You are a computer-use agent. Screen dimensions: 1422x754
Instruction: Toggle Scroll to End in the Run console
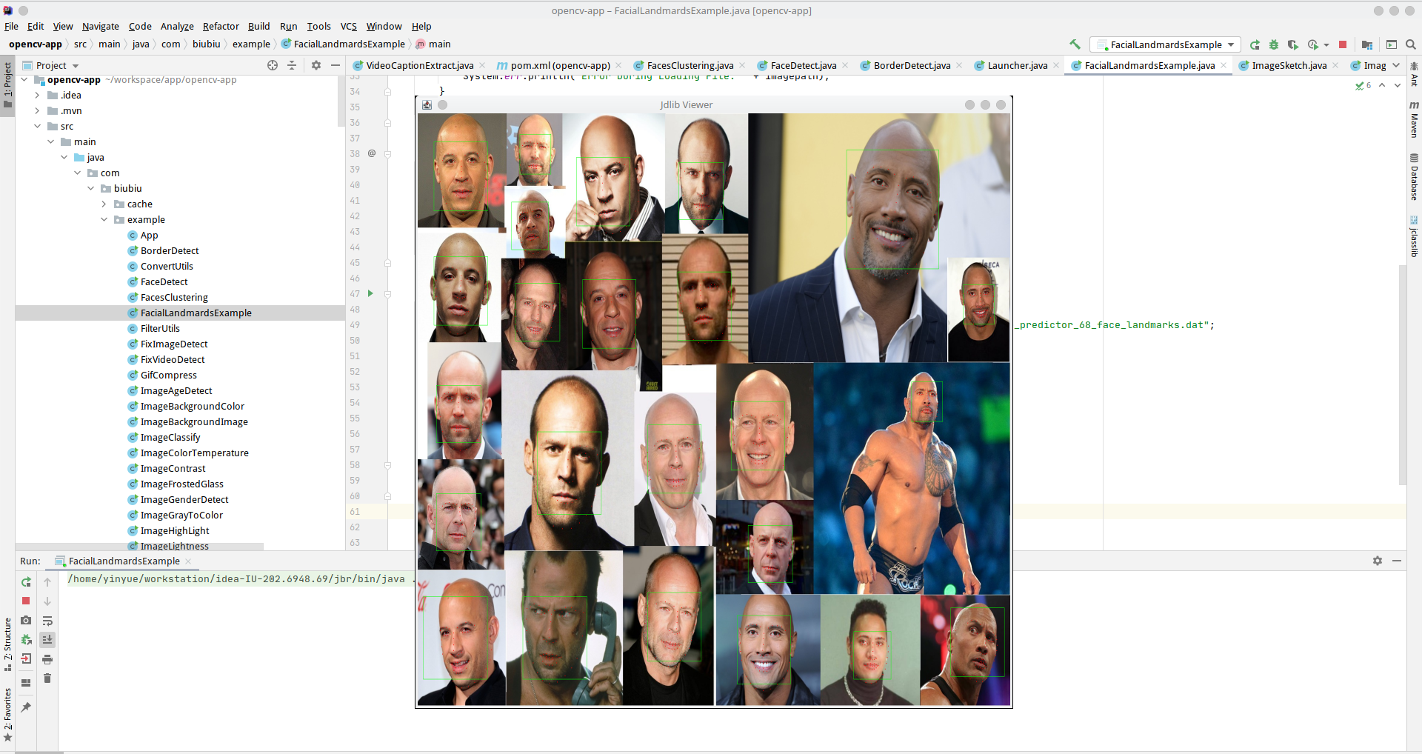click(x=47, y=639)
